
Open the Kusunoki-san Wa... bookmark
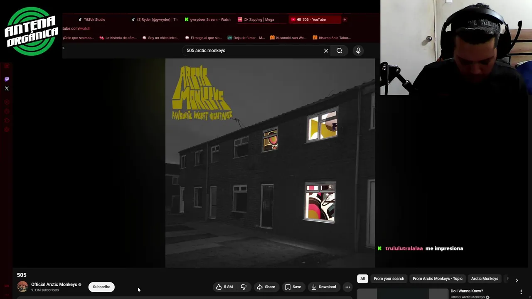(x=288, y=38)
